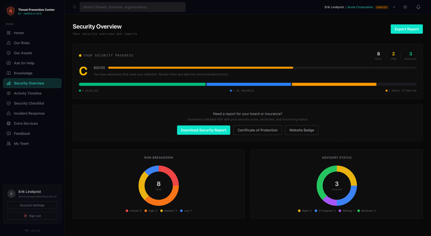Select the Home grid icon in sidebar

coord(9,33)
